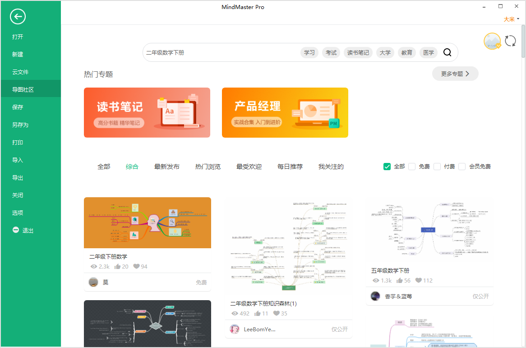Select the 综合 tab
The height and width of the screenshot is (348, 526).
point(132,167)
